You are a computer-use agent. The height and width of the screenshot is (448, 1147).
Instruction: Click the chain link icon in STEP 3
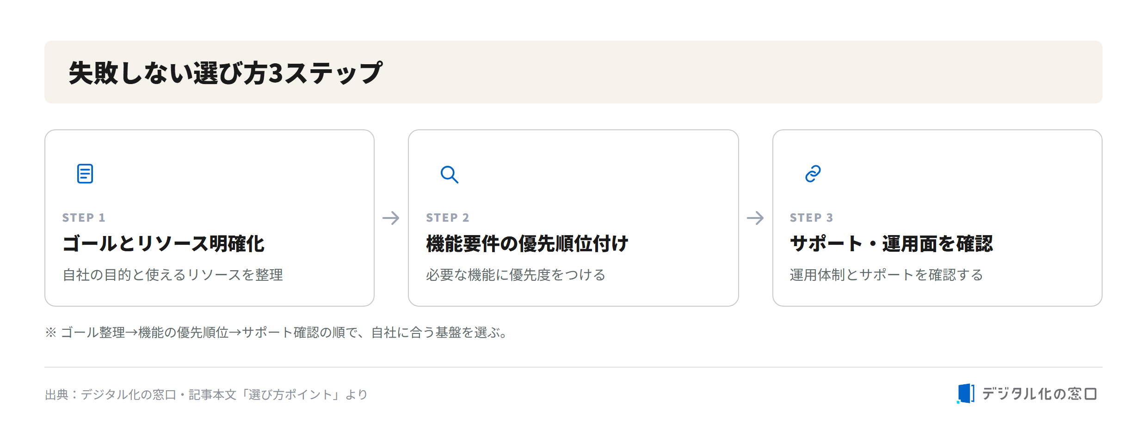point(813,174)
